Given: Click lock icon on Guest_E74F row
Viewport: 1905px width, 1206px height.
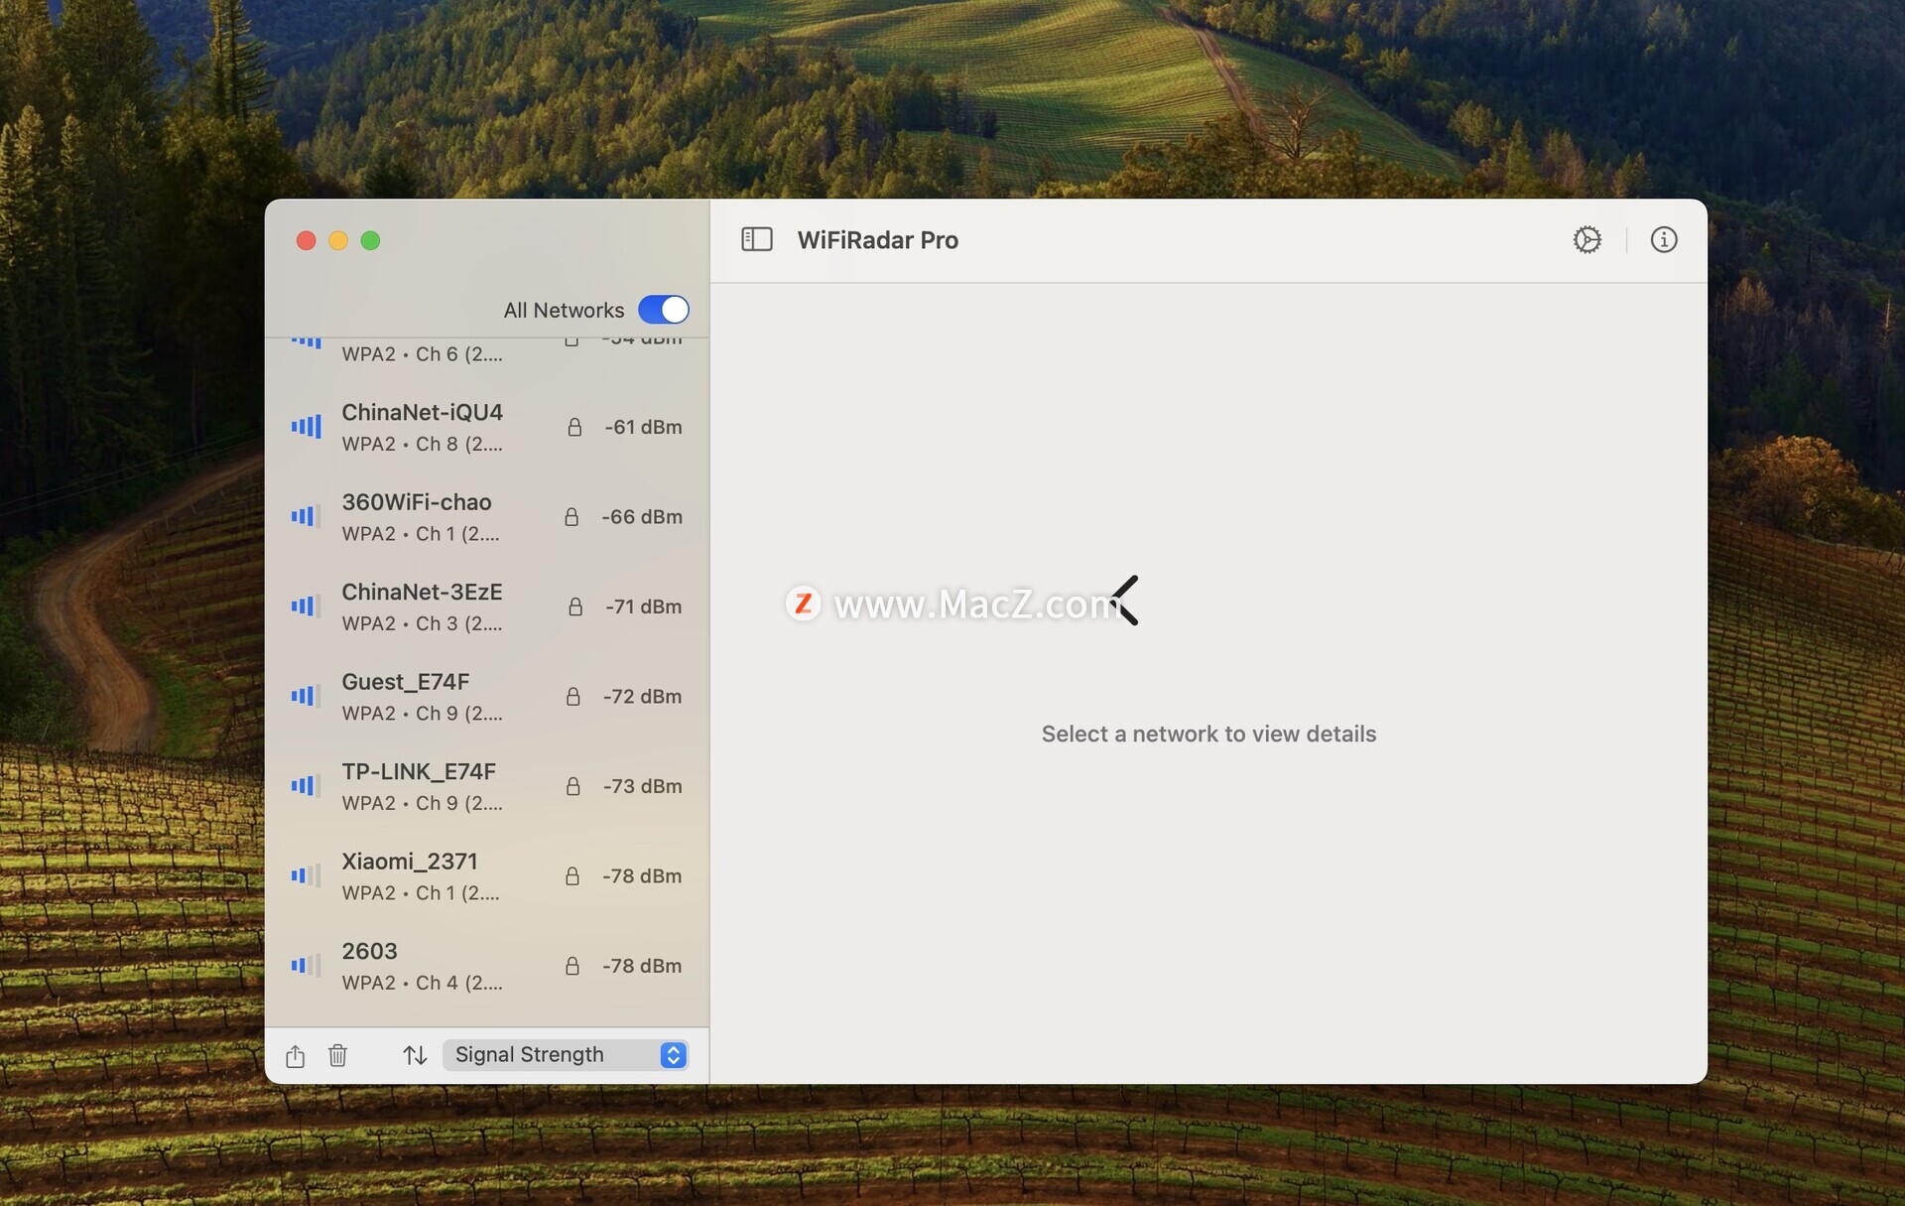Looking at the screenshot, I should (572, 696).
